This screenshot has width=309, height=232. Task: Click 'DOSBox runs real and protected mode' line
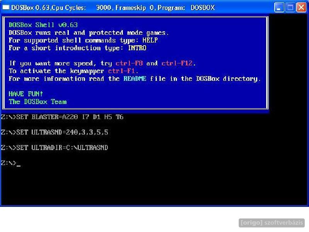[89, 32]
